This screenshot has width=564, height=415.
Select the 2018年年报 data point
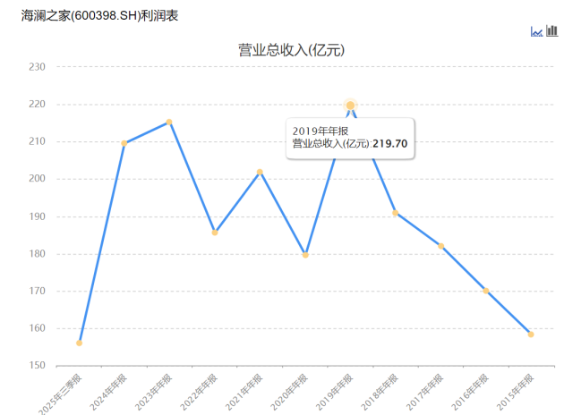click(396, 213)
